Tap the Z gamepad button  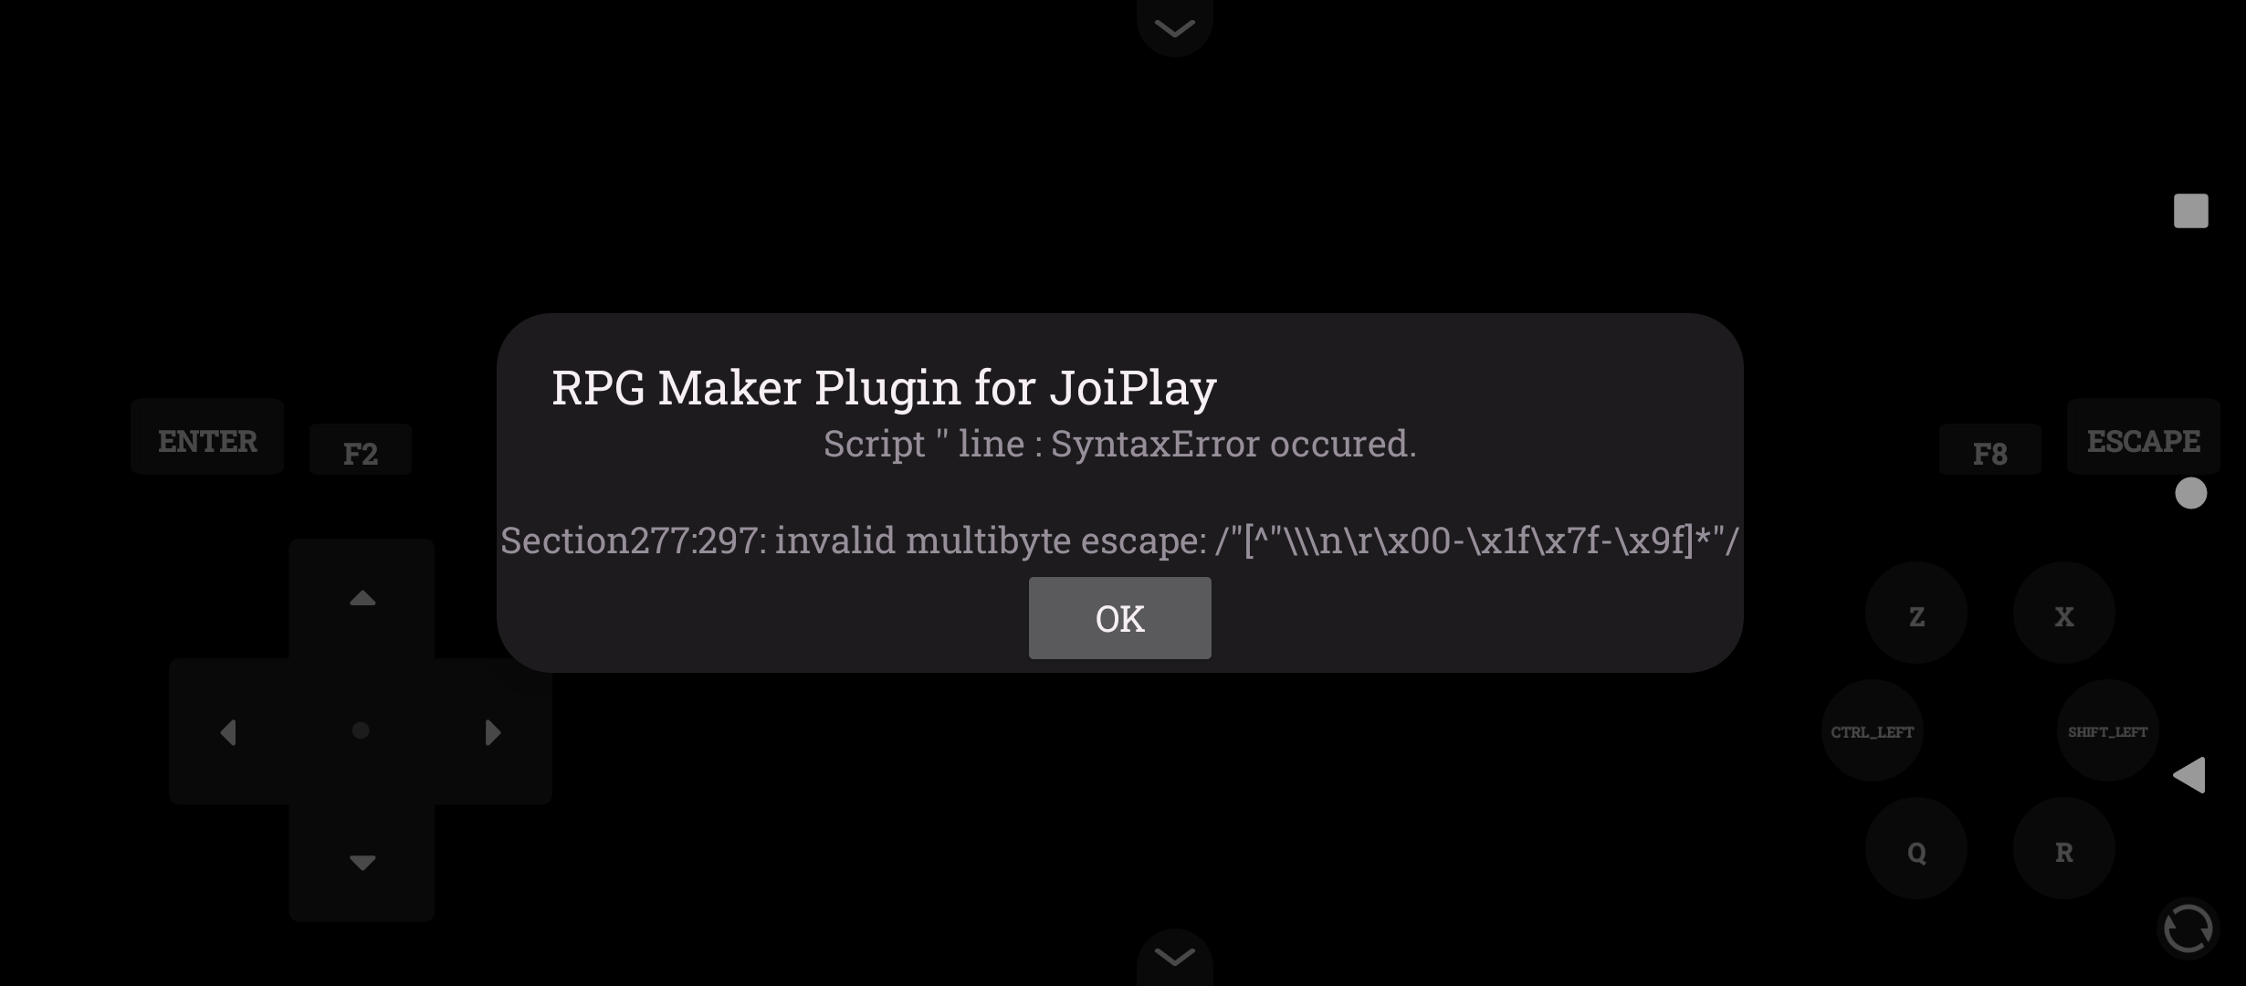coord(1916,613)
